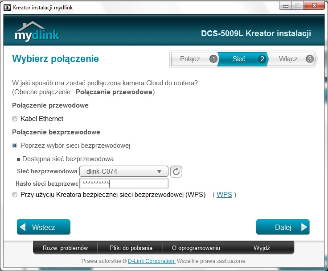Refresh the wireless network list

pos(176,171)
